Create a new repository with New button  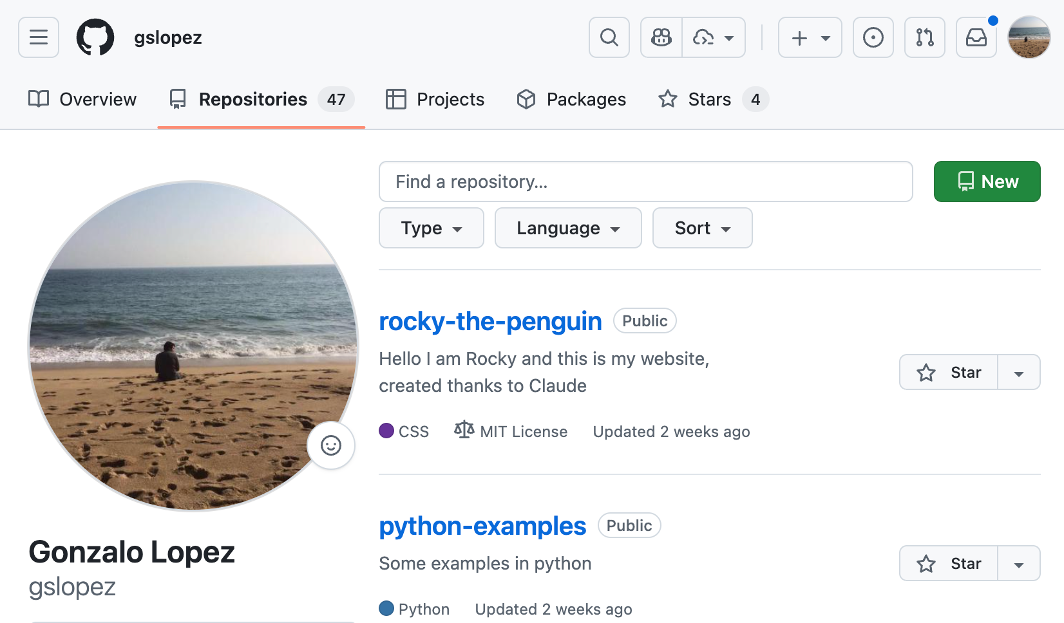point(987,181)
